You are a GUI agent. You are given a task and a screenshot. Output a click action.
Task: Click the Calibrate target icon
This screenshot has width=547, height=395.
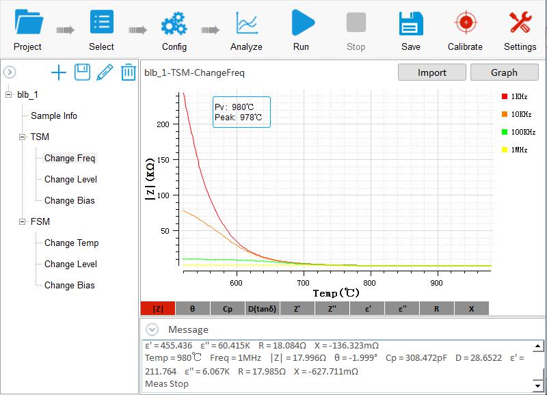(x=465, y=23)
